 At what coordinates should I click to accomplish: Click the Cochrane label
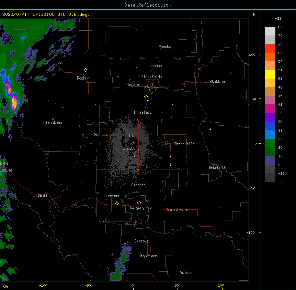111,196
